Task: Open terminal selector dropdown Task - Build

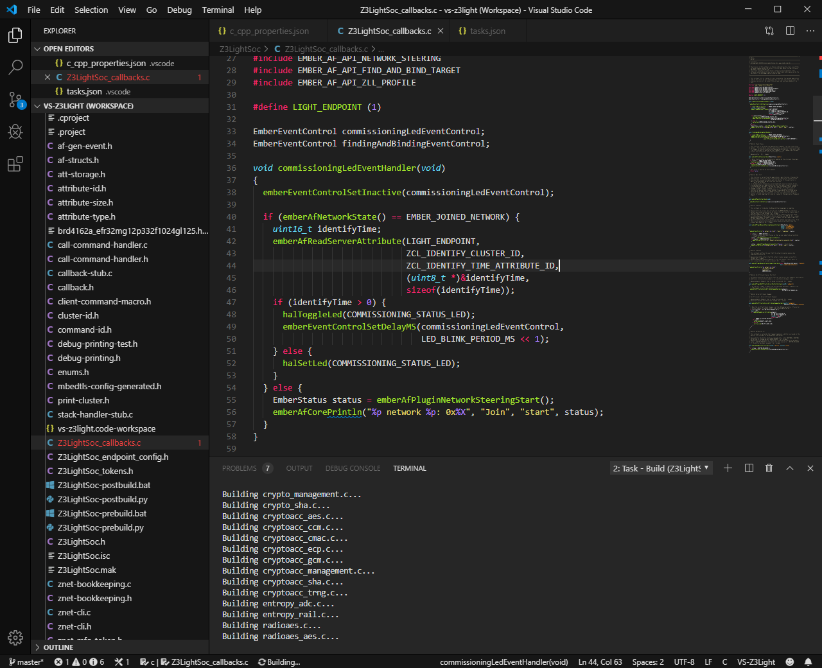Action: pos(661,468)
